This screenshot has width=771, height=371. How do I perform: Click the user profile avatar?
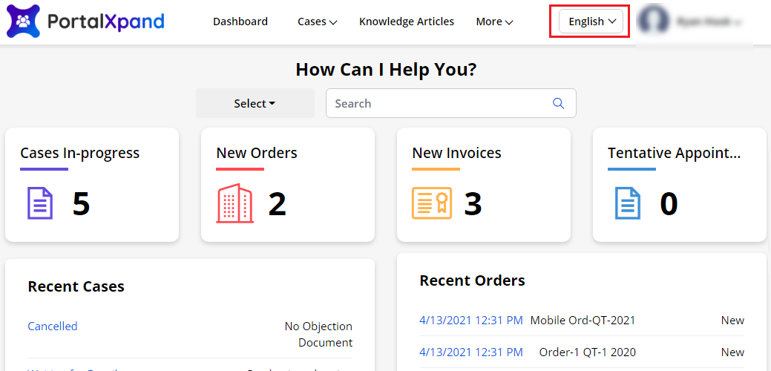[x=654, y=22]
